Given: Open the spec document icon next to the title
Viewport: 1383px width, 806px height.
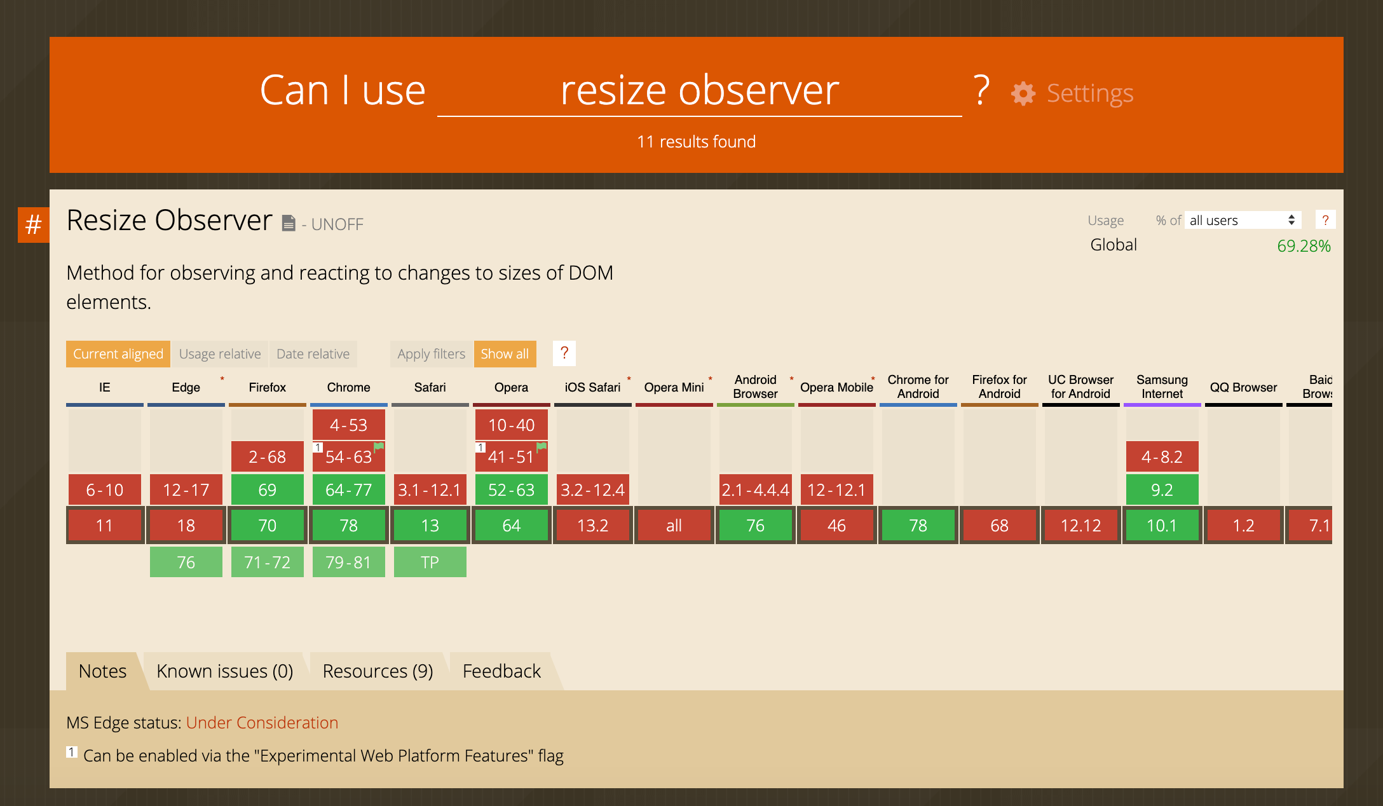Looking at the screenshot, I should pos(289,224).
